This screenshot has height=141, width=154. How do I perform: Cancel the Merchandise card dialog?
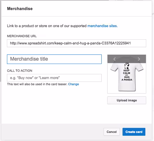pyautogui.click(x=112, y=132)
